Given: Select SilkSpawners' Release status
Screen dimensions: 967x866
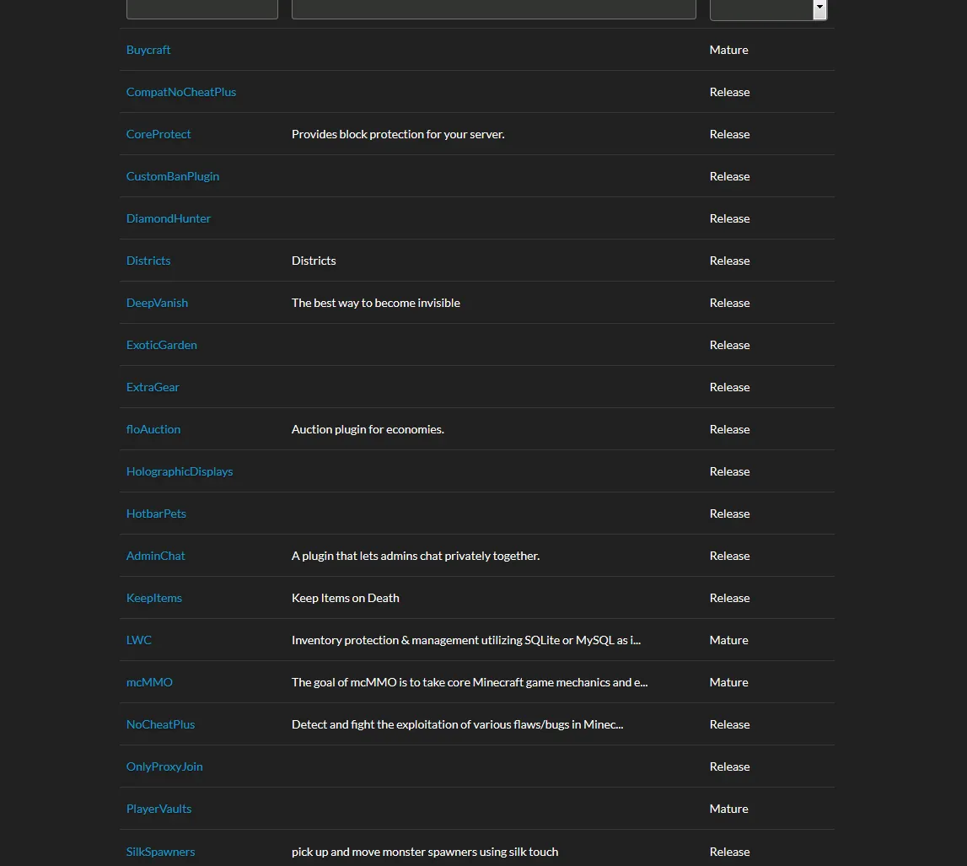Looking at the screenshot, I should (x=729, y=852).
